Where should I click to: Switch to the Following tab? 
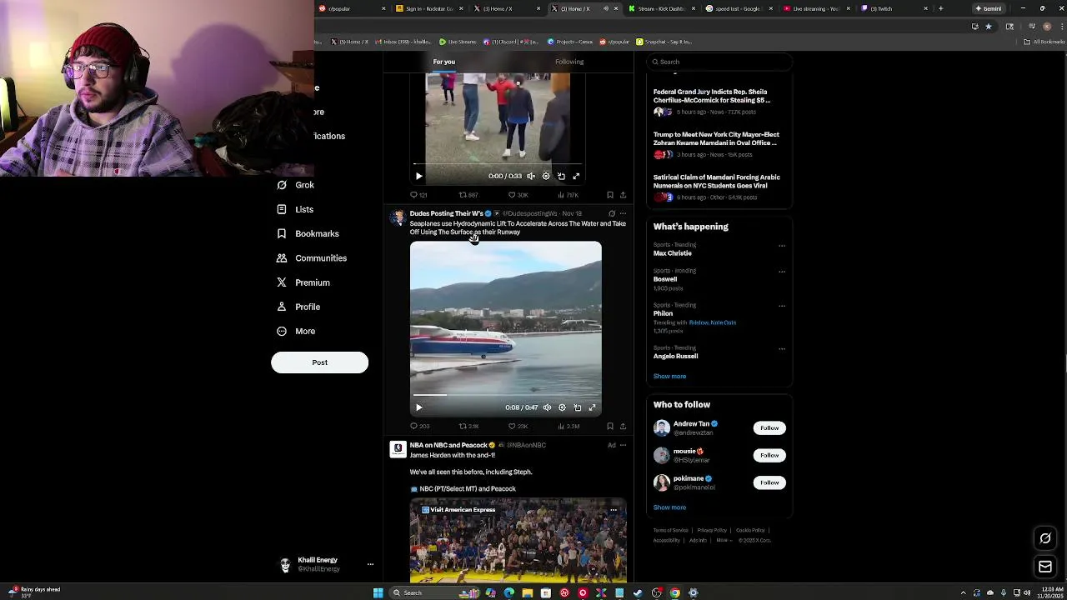coord(569,62)
